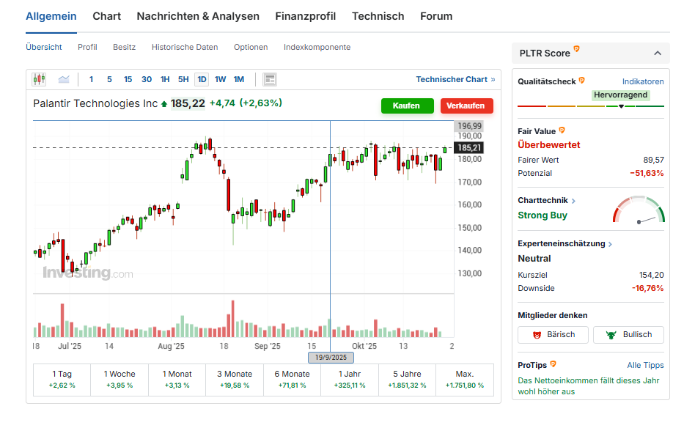The width and height of the screenshot is (684, 428).
Task: Click the Pro badge beside ProTips
Action: click(x=553, y=364)
